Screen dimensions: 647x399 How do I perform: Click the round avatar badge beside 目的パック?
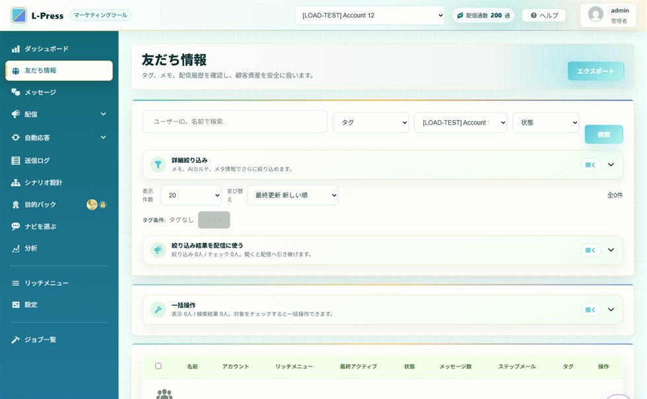(x=92, y=204)
